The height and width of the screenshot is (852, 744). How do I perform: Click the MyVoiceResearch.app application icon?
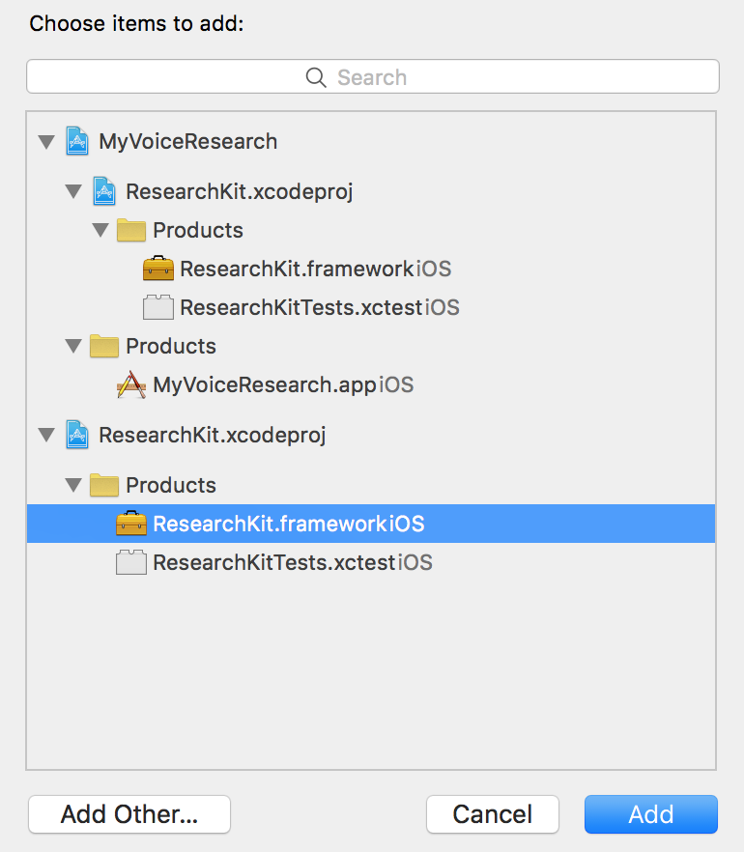click(131, 384)
